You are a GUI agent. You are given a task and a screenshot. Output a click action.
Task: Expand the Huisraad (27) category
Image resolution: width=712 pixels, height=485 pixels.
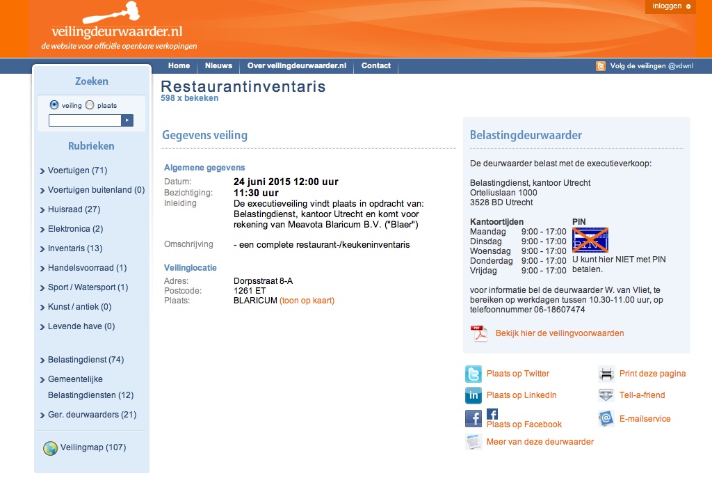[74, 209]
